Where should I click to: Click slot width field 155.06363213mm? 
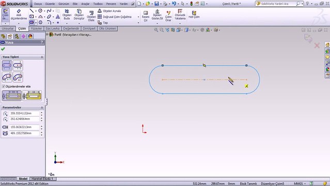24,127
